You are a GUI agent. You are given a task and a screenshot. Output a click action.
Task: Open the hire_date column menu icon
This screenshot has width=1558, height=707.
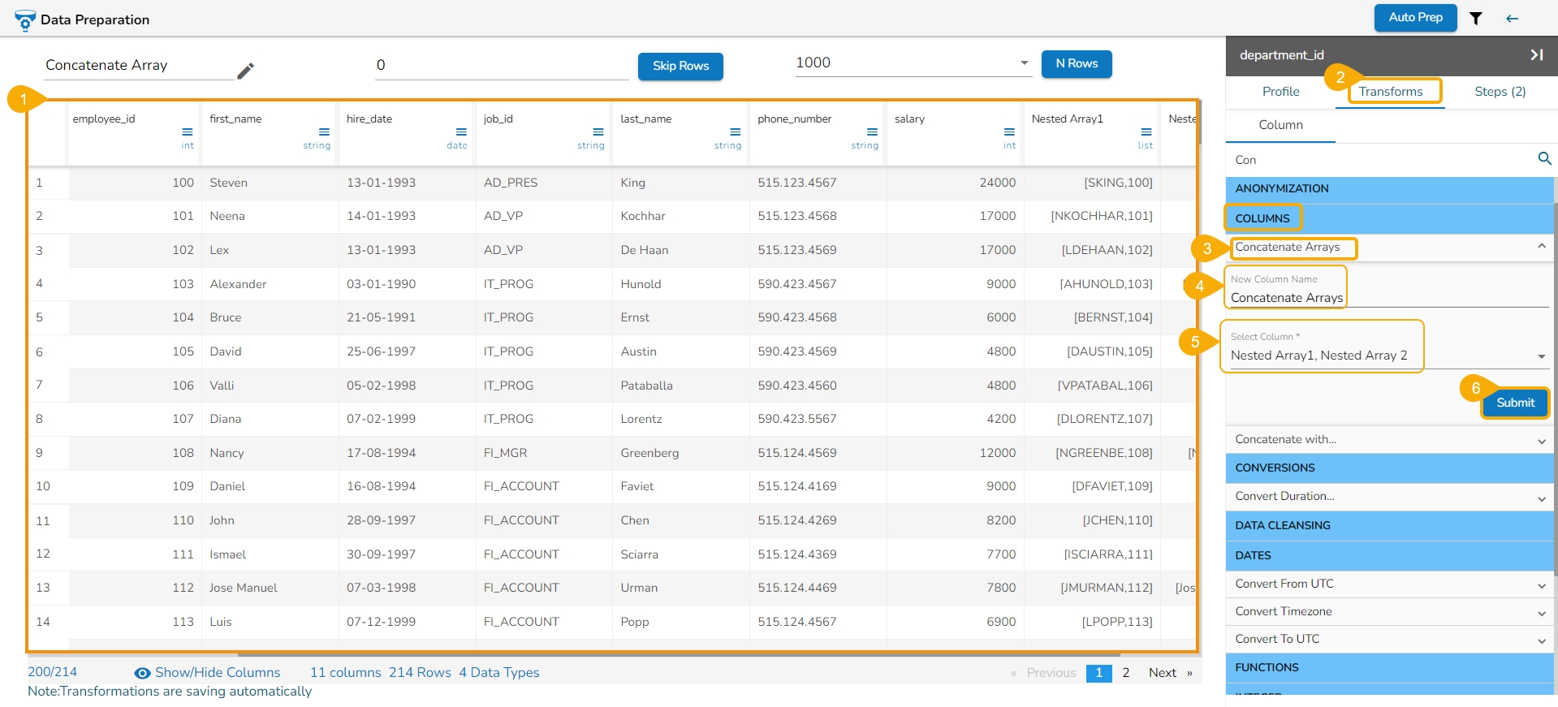[461, 131]
